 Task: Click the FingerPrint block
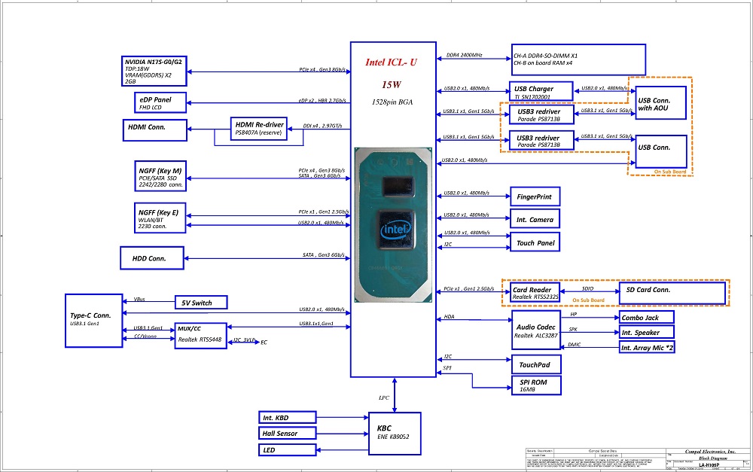coord(535,196)
